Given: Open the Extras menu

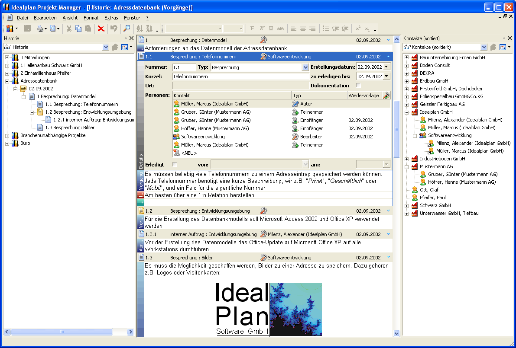Looking at the screenshot, I should coord(111,18).
